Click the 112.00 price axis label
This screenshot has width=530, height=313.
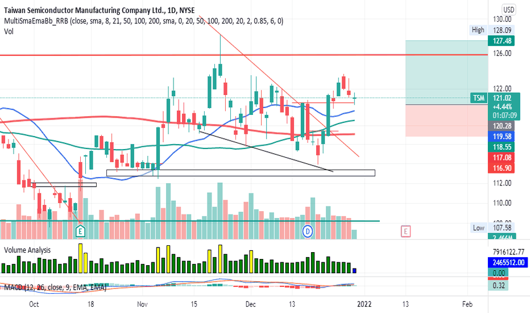[x=502, y=183]
